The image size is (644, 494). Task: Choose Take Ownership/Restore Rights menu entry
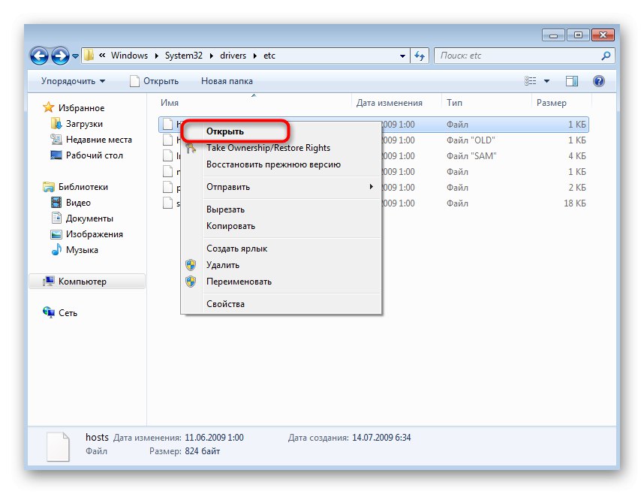click(x=281, y=148)
